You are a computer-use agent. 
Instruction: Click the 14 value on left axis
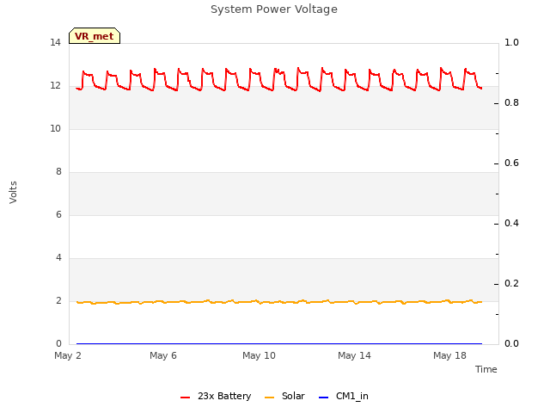pyautogui.click(x=55, y=42)
